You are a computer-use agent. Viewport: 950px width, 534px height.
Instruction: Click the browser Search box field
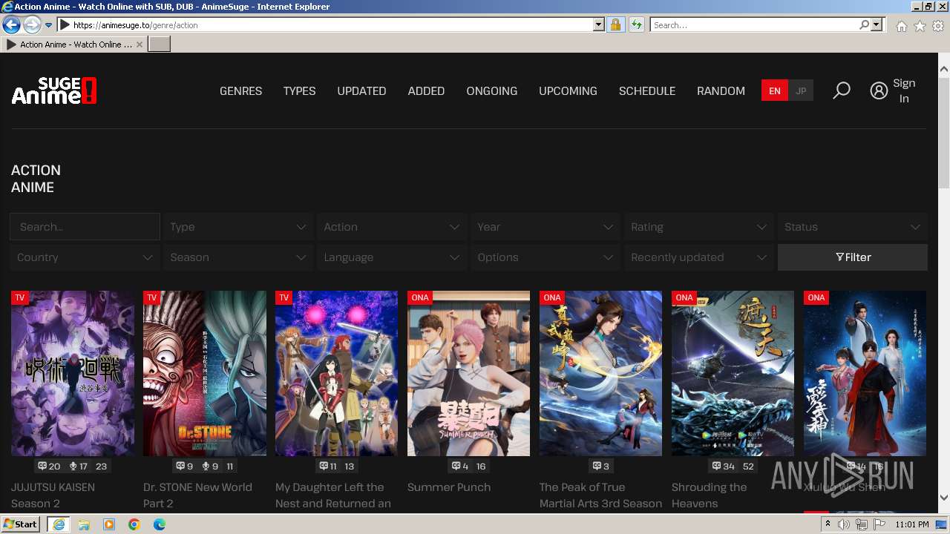click(755, 25)
